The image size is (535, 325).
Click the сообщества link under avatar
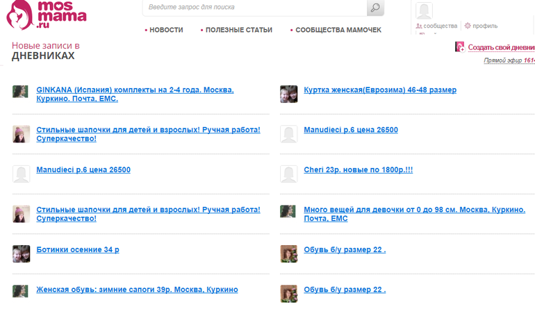click(x=439, y=26)
